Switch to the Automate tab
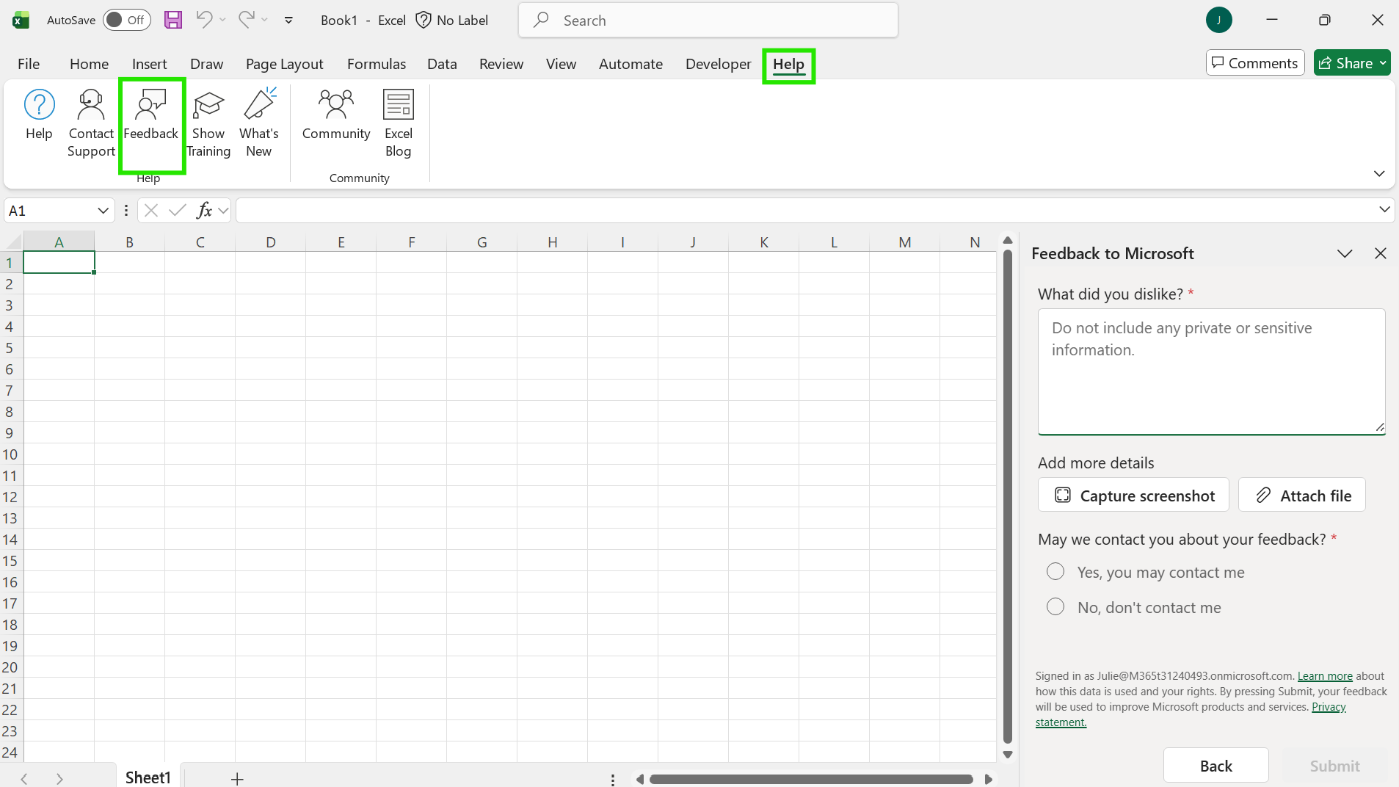Screen dimensions: 1399x787 click(x=631, y=64)
